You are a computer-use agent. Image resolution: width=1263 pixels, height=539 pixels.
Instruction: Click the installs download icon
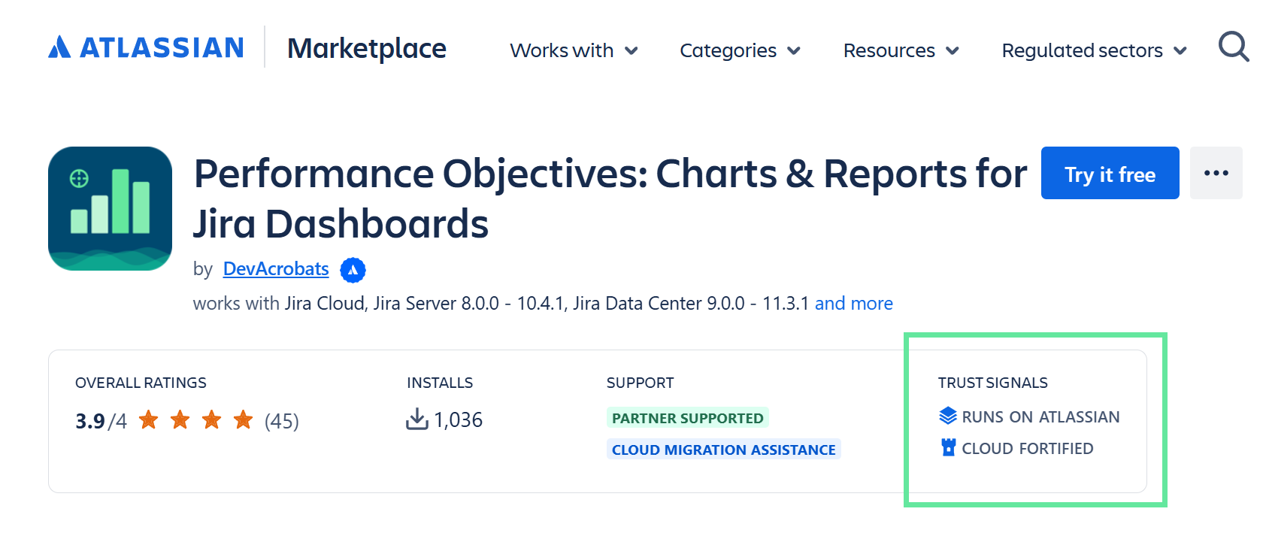[416, 419]
